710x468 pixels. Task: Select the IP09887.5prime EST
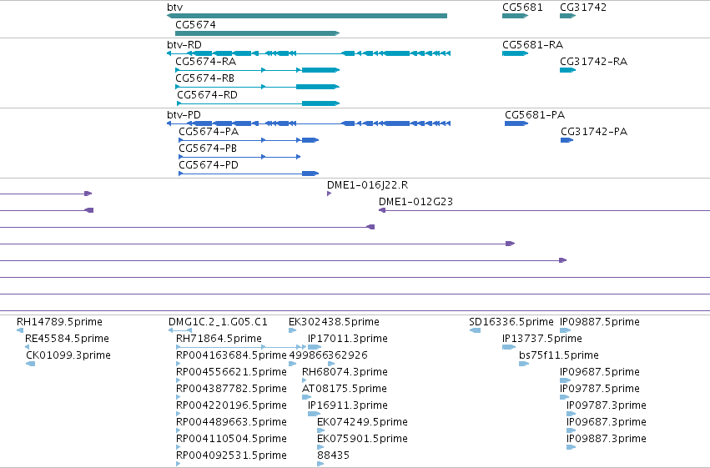coord(565,330)
